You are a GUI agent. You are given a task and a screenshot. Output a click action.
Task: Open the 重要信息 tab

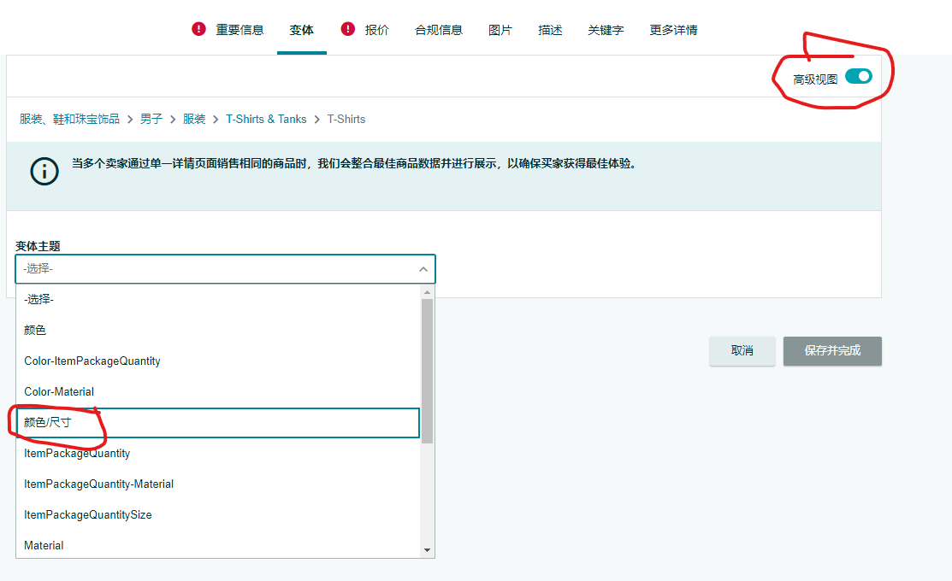(239, 30)
